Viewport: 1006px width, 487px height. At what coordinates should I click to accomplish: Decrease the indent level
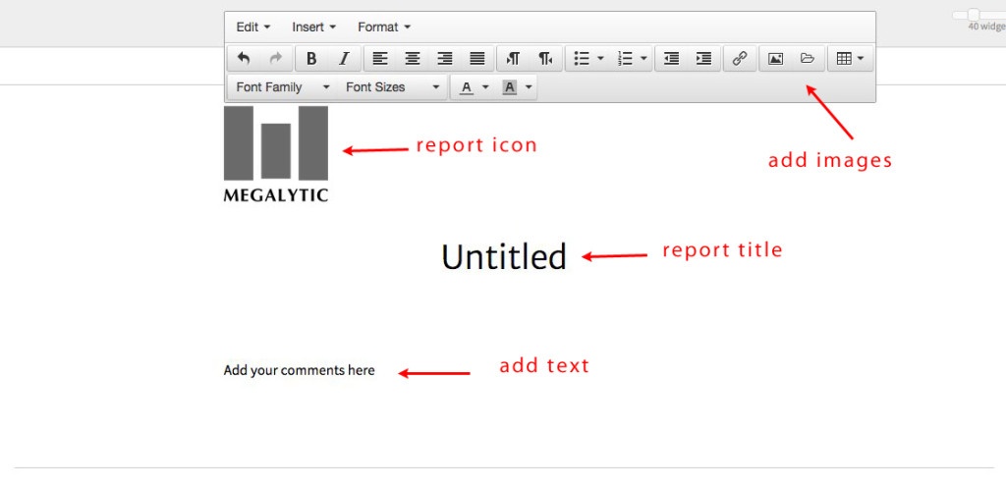pyautogui.click(x=671, y=59)
